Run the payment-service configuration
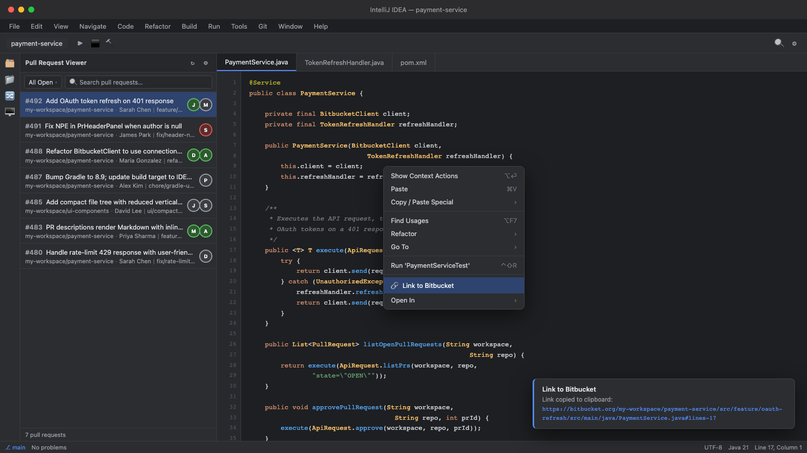Viewport: 807px width, 453px height. 80,43
